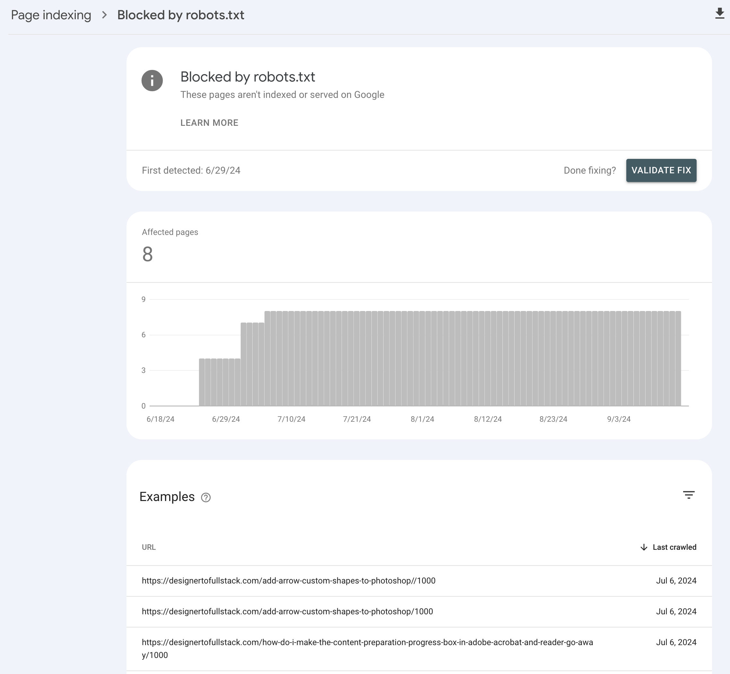The width and height of the screenshot is (730, 674).
Task: Click the VALIDATE FIX button
Action: 661,170
